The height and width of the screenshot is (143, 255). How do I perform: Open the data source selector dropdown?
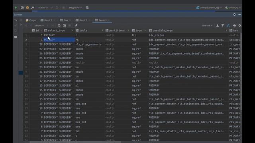pos(209,8)
